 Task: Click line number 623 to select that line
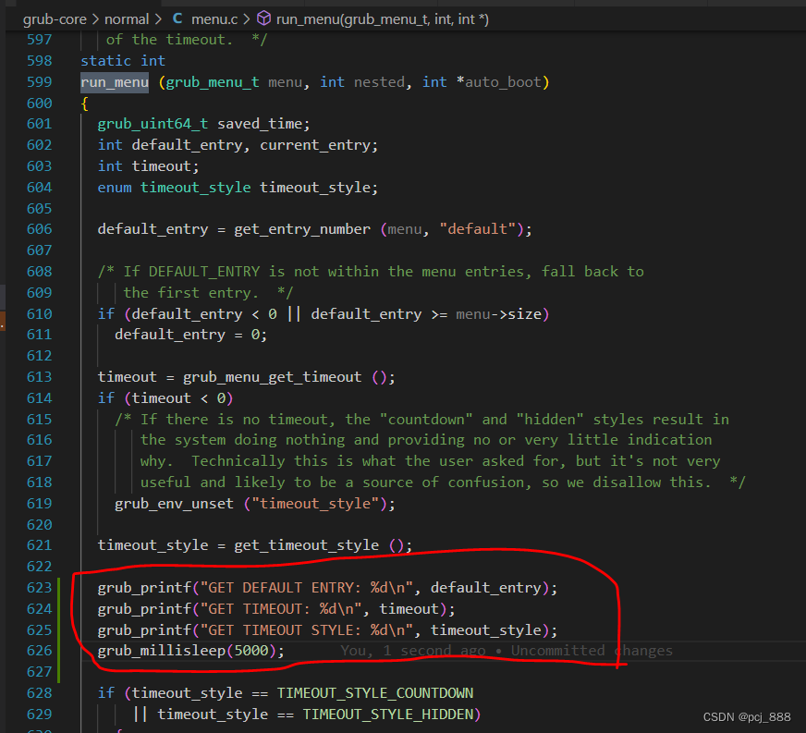(x=39, y=587)
